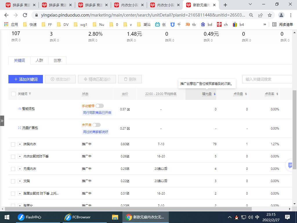297x223 pixels.
Task: Sort by 点击量 column arrows
Action: point(246,94)
